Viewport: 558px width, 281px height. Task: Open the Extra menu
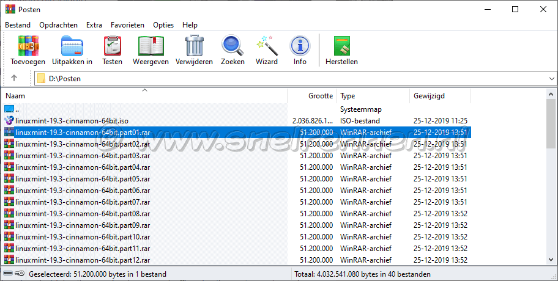point(94,25)
